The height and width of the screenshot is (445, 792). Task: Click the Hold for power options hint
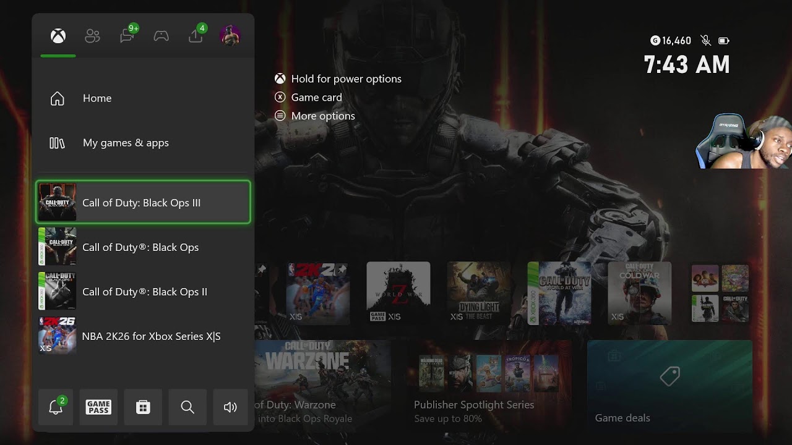338,78
